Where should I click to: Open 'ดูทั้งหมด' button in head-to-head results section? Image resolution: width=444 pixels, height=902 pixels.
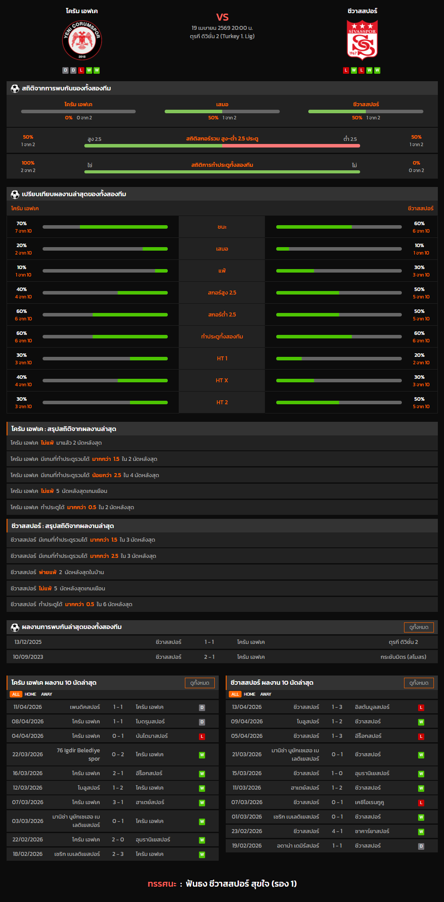click(x=419, y=627)
